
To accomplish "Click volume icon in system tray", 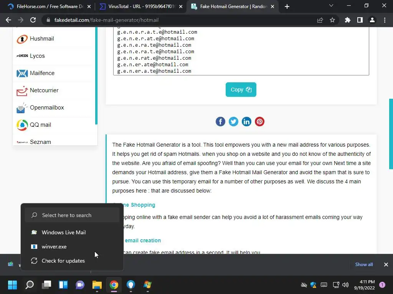I will coord(345,285).
